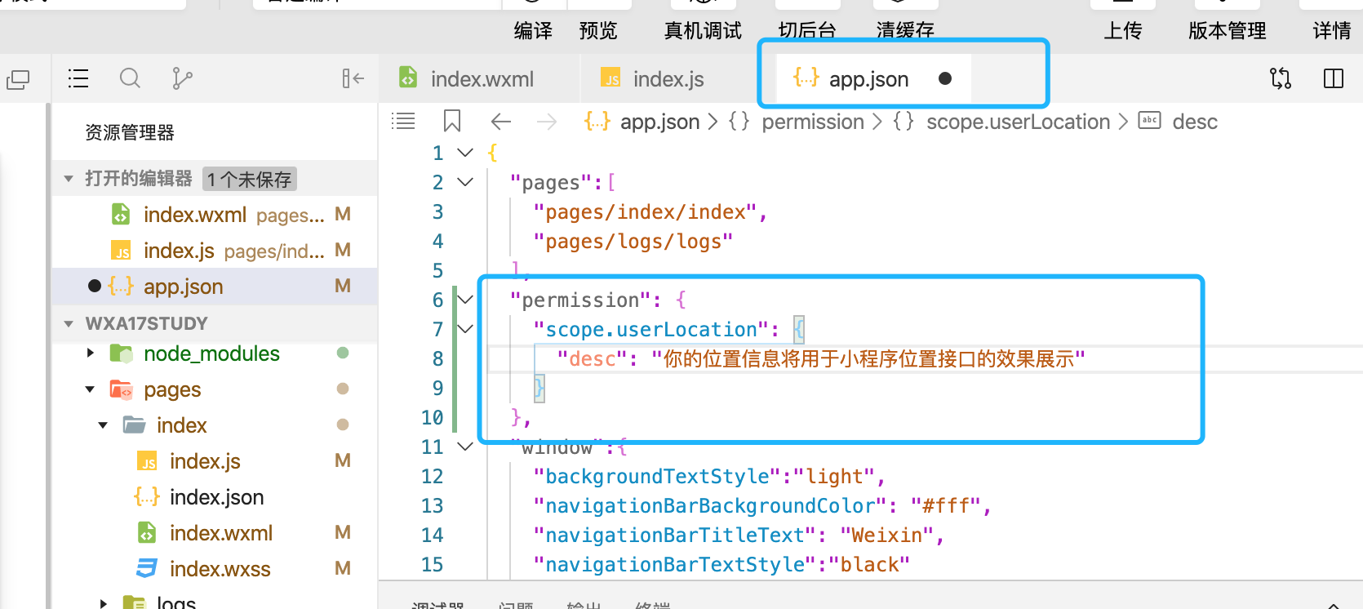This screenshot has height=609, width=1363.
Task: Expand the node_modules folder
Action: [x=91, y=353]
